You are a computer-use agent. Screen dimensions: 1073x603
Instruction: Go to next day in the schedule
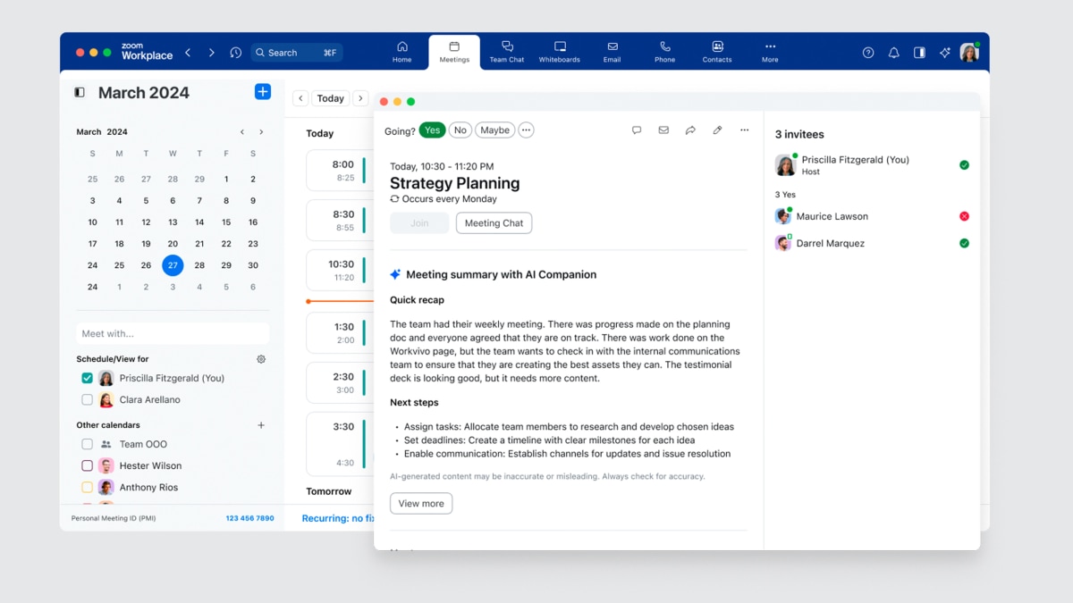tap(360, 98)
